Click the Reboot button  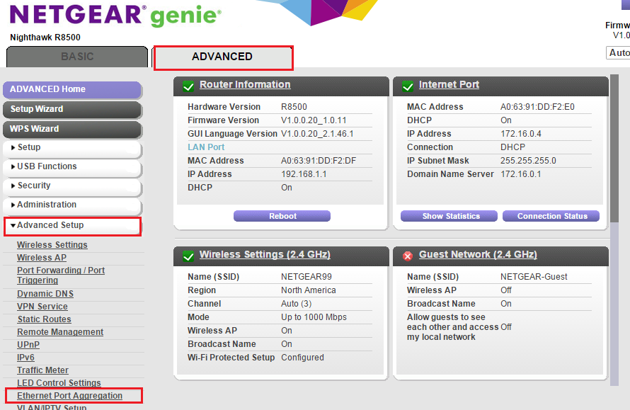(x=282, y=216)
